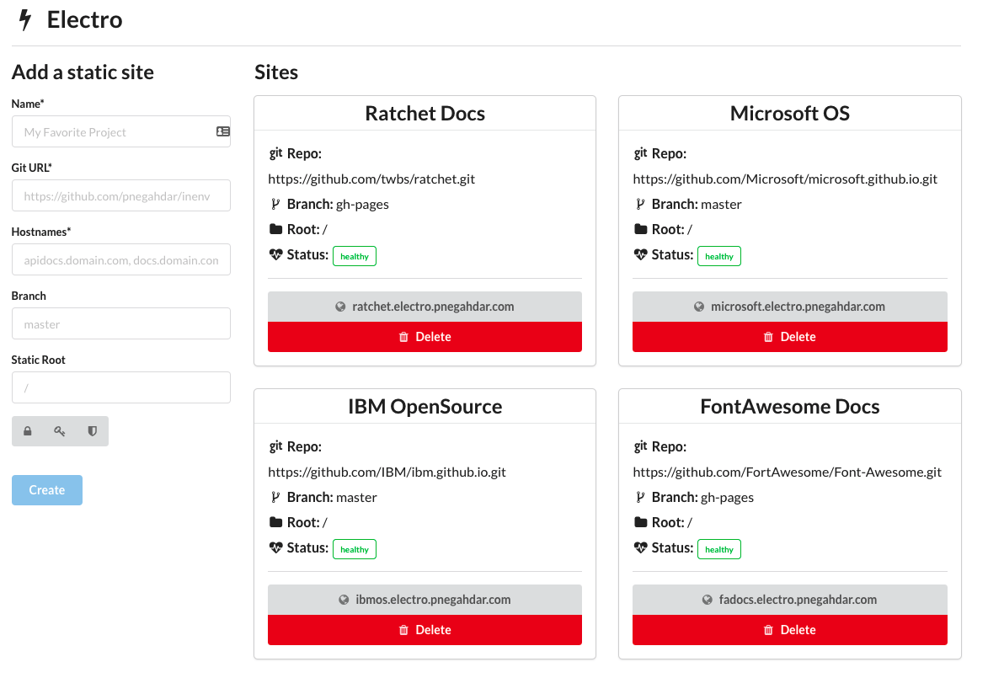Click the branch icon in Microsoft OS card
This screenshot has width=988, height=678.
pyautogui.click(x=640, y=204)
